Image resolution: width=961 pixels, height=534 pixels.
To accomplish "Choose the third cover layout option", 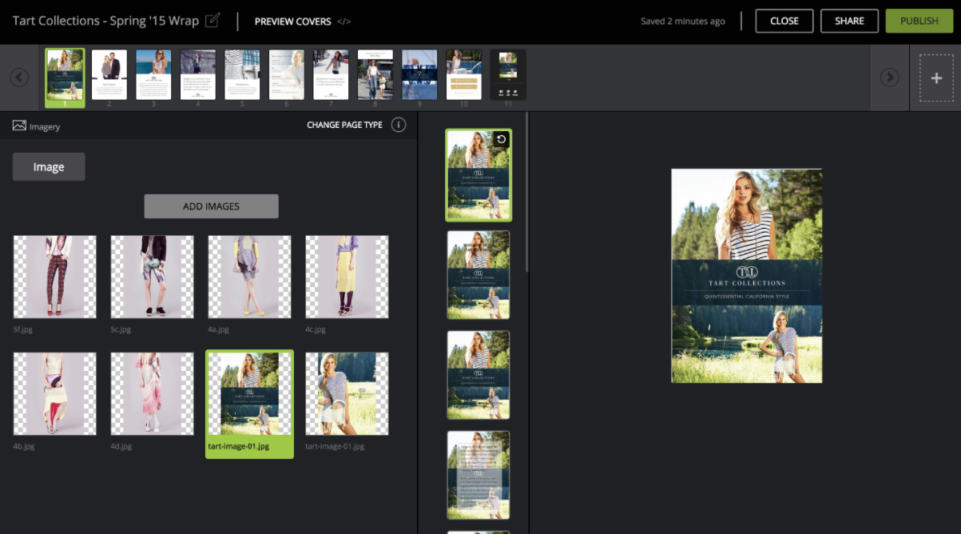I will tap(479, 375).
